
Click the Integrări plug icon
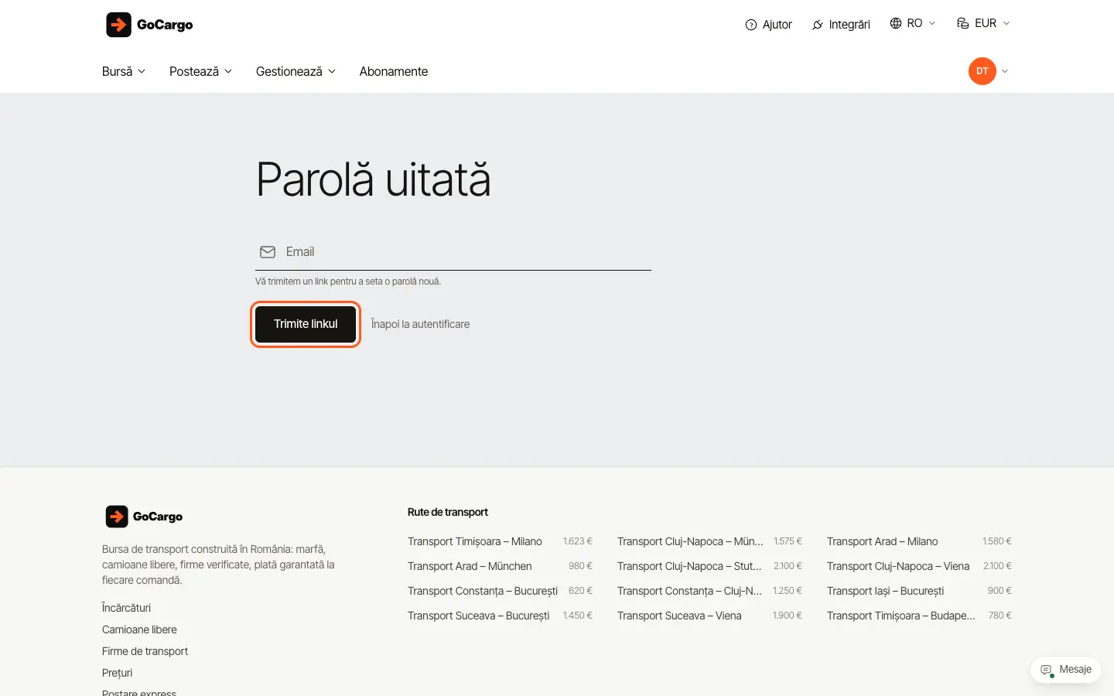click(x=818, y=25)
